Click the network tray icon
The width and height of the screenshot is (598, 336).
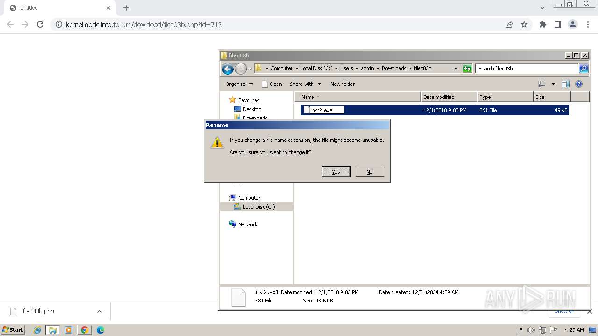(542, 330)
